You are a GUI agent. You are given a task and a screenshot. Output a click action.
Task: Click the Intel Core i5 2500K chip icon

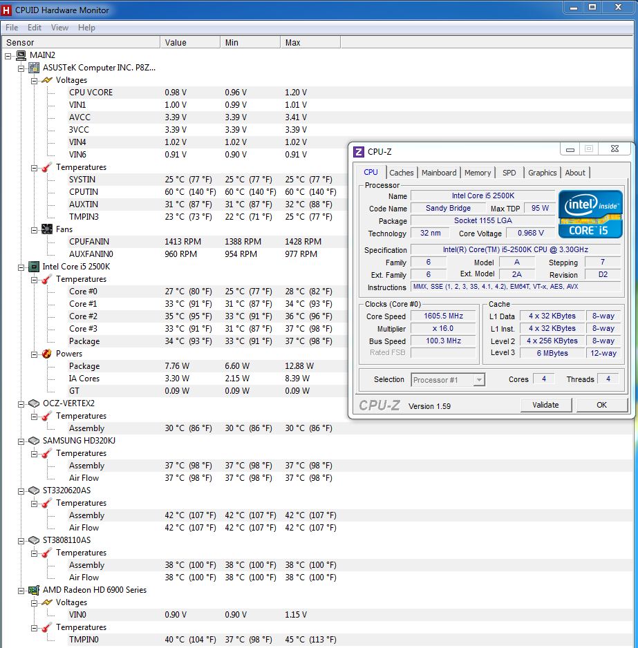34,267
